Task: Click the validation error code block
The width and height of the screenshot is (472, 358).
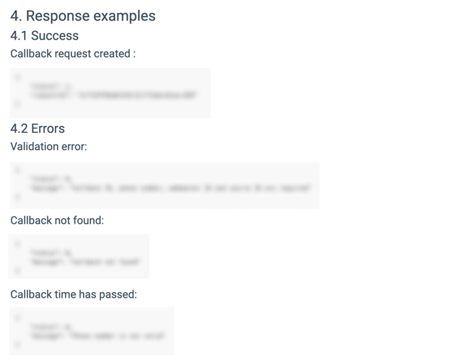Action: (165, 185)
